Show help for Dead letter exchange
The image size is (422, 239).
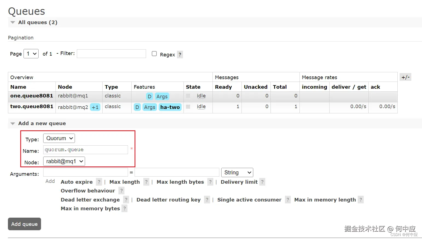(126, 200)
